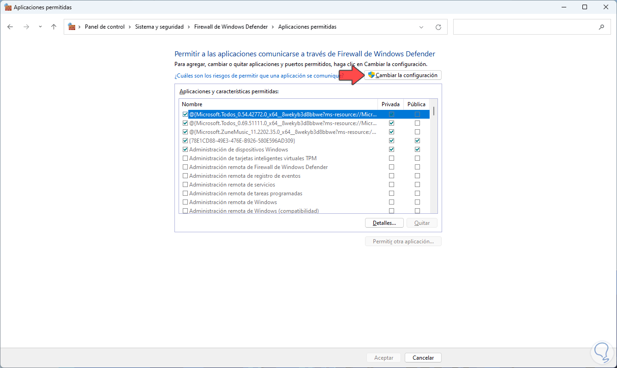Check Privada for Administración remota de Firewall de Windows Defender

[391, 167]
